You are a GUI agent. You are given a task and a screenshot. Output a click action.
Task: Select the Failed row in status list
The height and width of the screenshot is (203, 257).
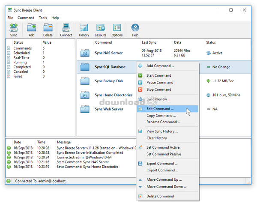(40, 76)
